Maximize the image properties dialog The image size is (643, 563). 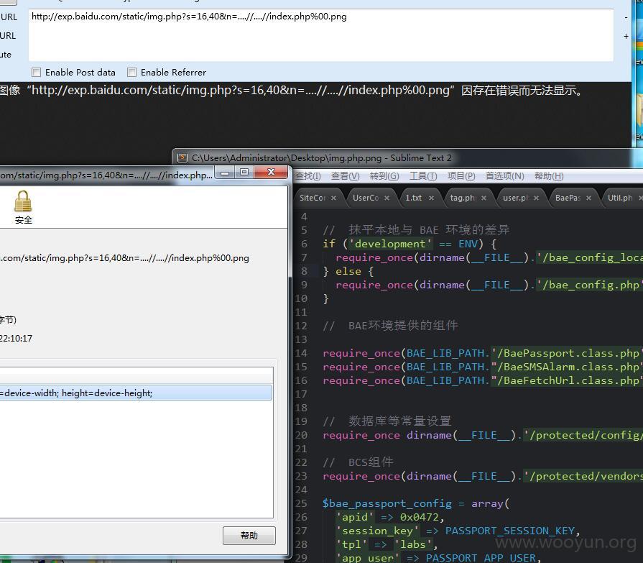pyautogui.click(x=244, y=173)
